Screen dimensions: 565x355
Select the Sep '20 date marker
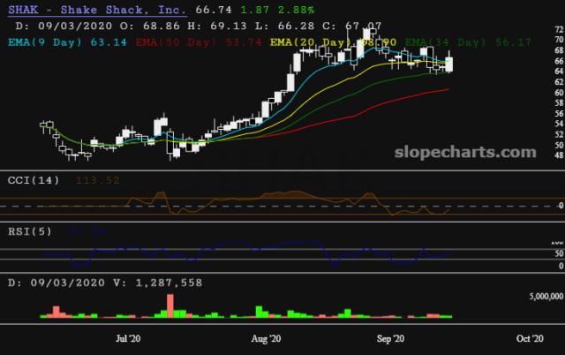point(389,338)
